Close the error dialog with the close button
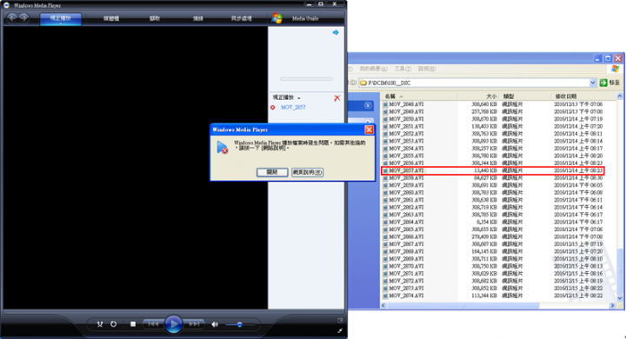Screen dimensions: 626x339 [x=272, y=172]
